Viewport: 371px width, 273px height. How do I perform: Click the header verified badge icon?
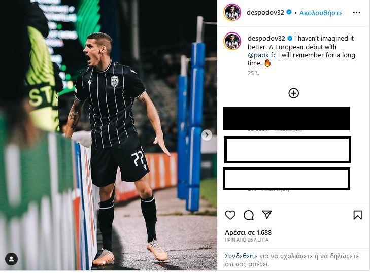point(289,12)
